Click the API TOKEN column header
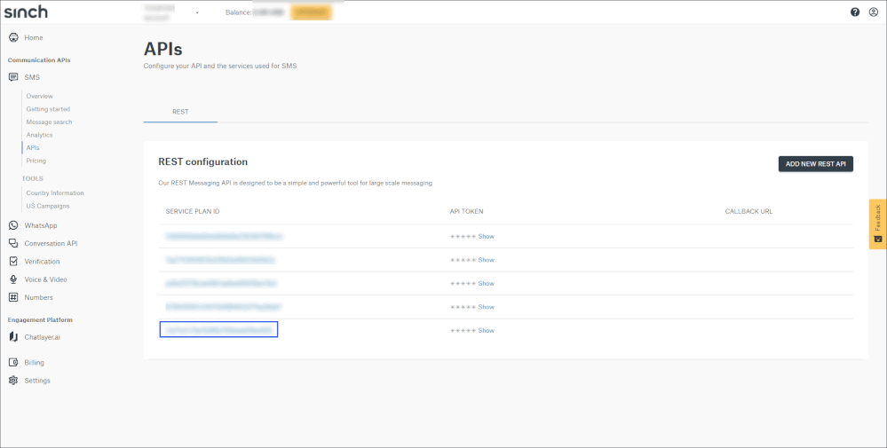Screen dimensions: 887x448 click(x=467, y=212)
